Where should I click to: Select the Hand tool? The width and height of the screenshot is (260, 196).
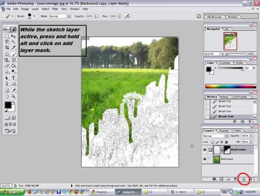[6, 96]
